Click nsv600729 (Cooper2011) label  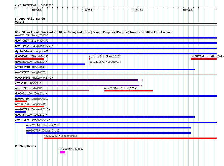point(43,130)
